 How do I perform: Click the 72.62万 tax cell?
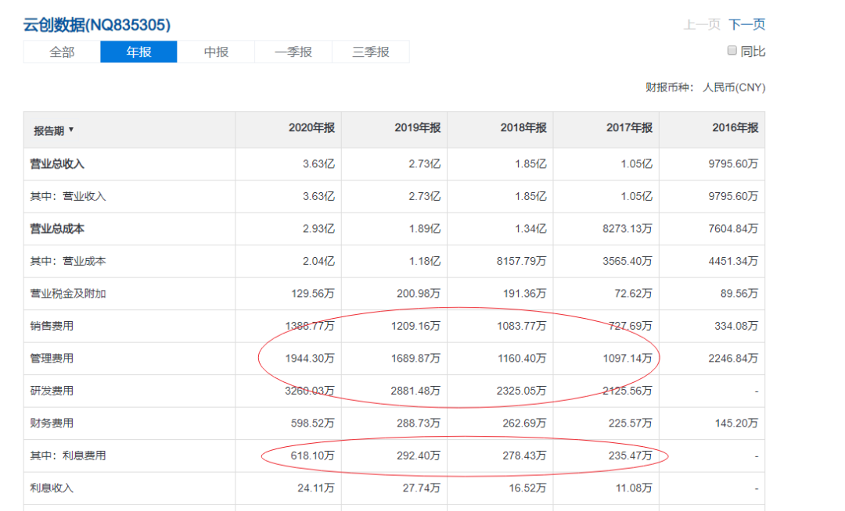pos(633,294)
